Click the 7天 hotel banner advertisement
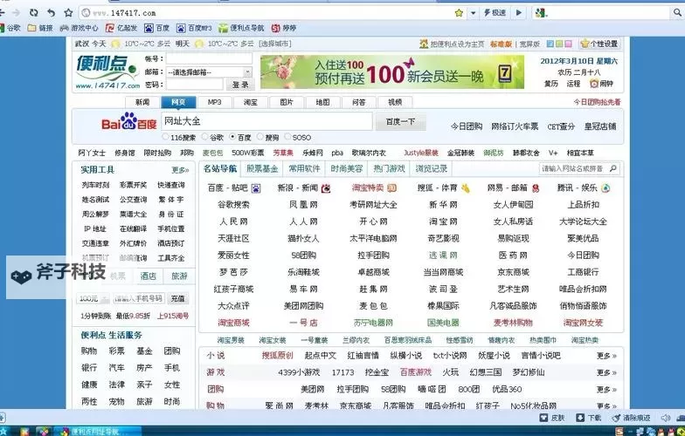Viewport: 685px width, 436px height. point(392,72)
